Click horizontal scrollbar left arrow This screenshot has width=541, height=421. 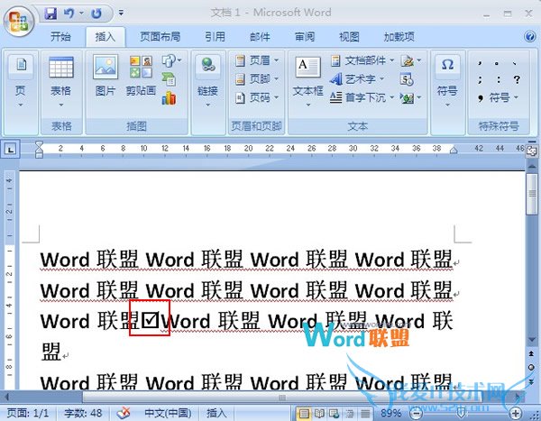tap(6, 397)
